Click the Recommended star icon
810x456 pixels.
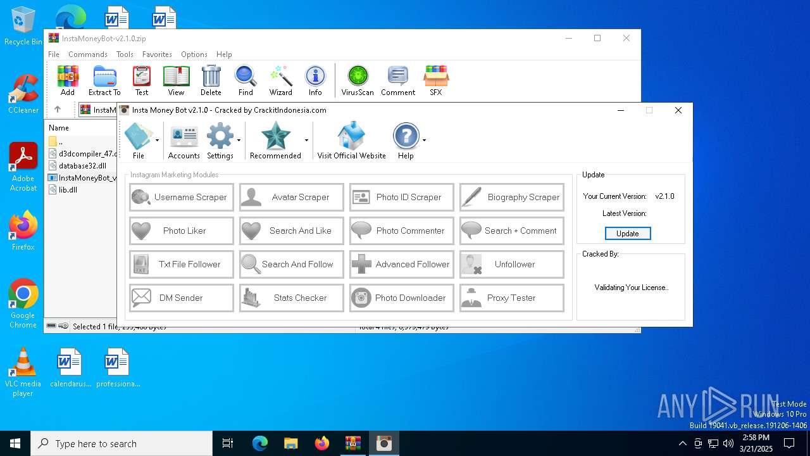point(275,141)
